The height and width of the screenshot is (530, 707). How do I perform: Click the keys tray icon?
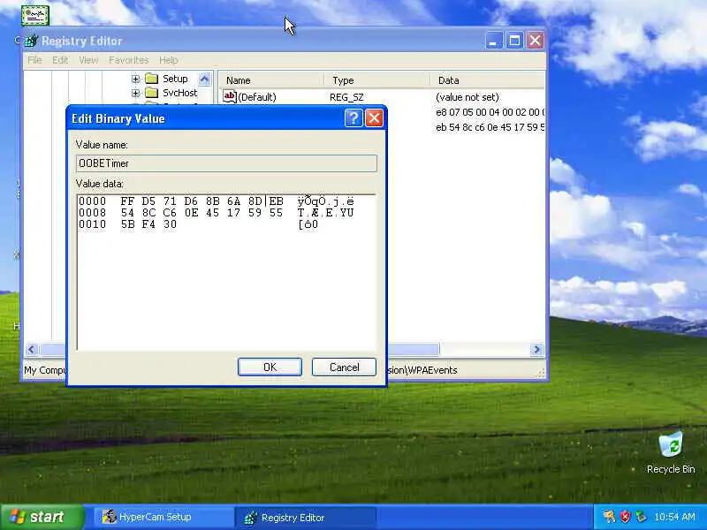609,517
